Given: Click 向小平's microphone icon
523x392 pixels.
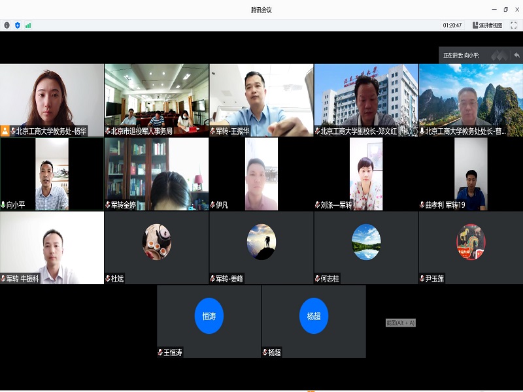Looking at the screenshot, I should click(x=5, y=203).
